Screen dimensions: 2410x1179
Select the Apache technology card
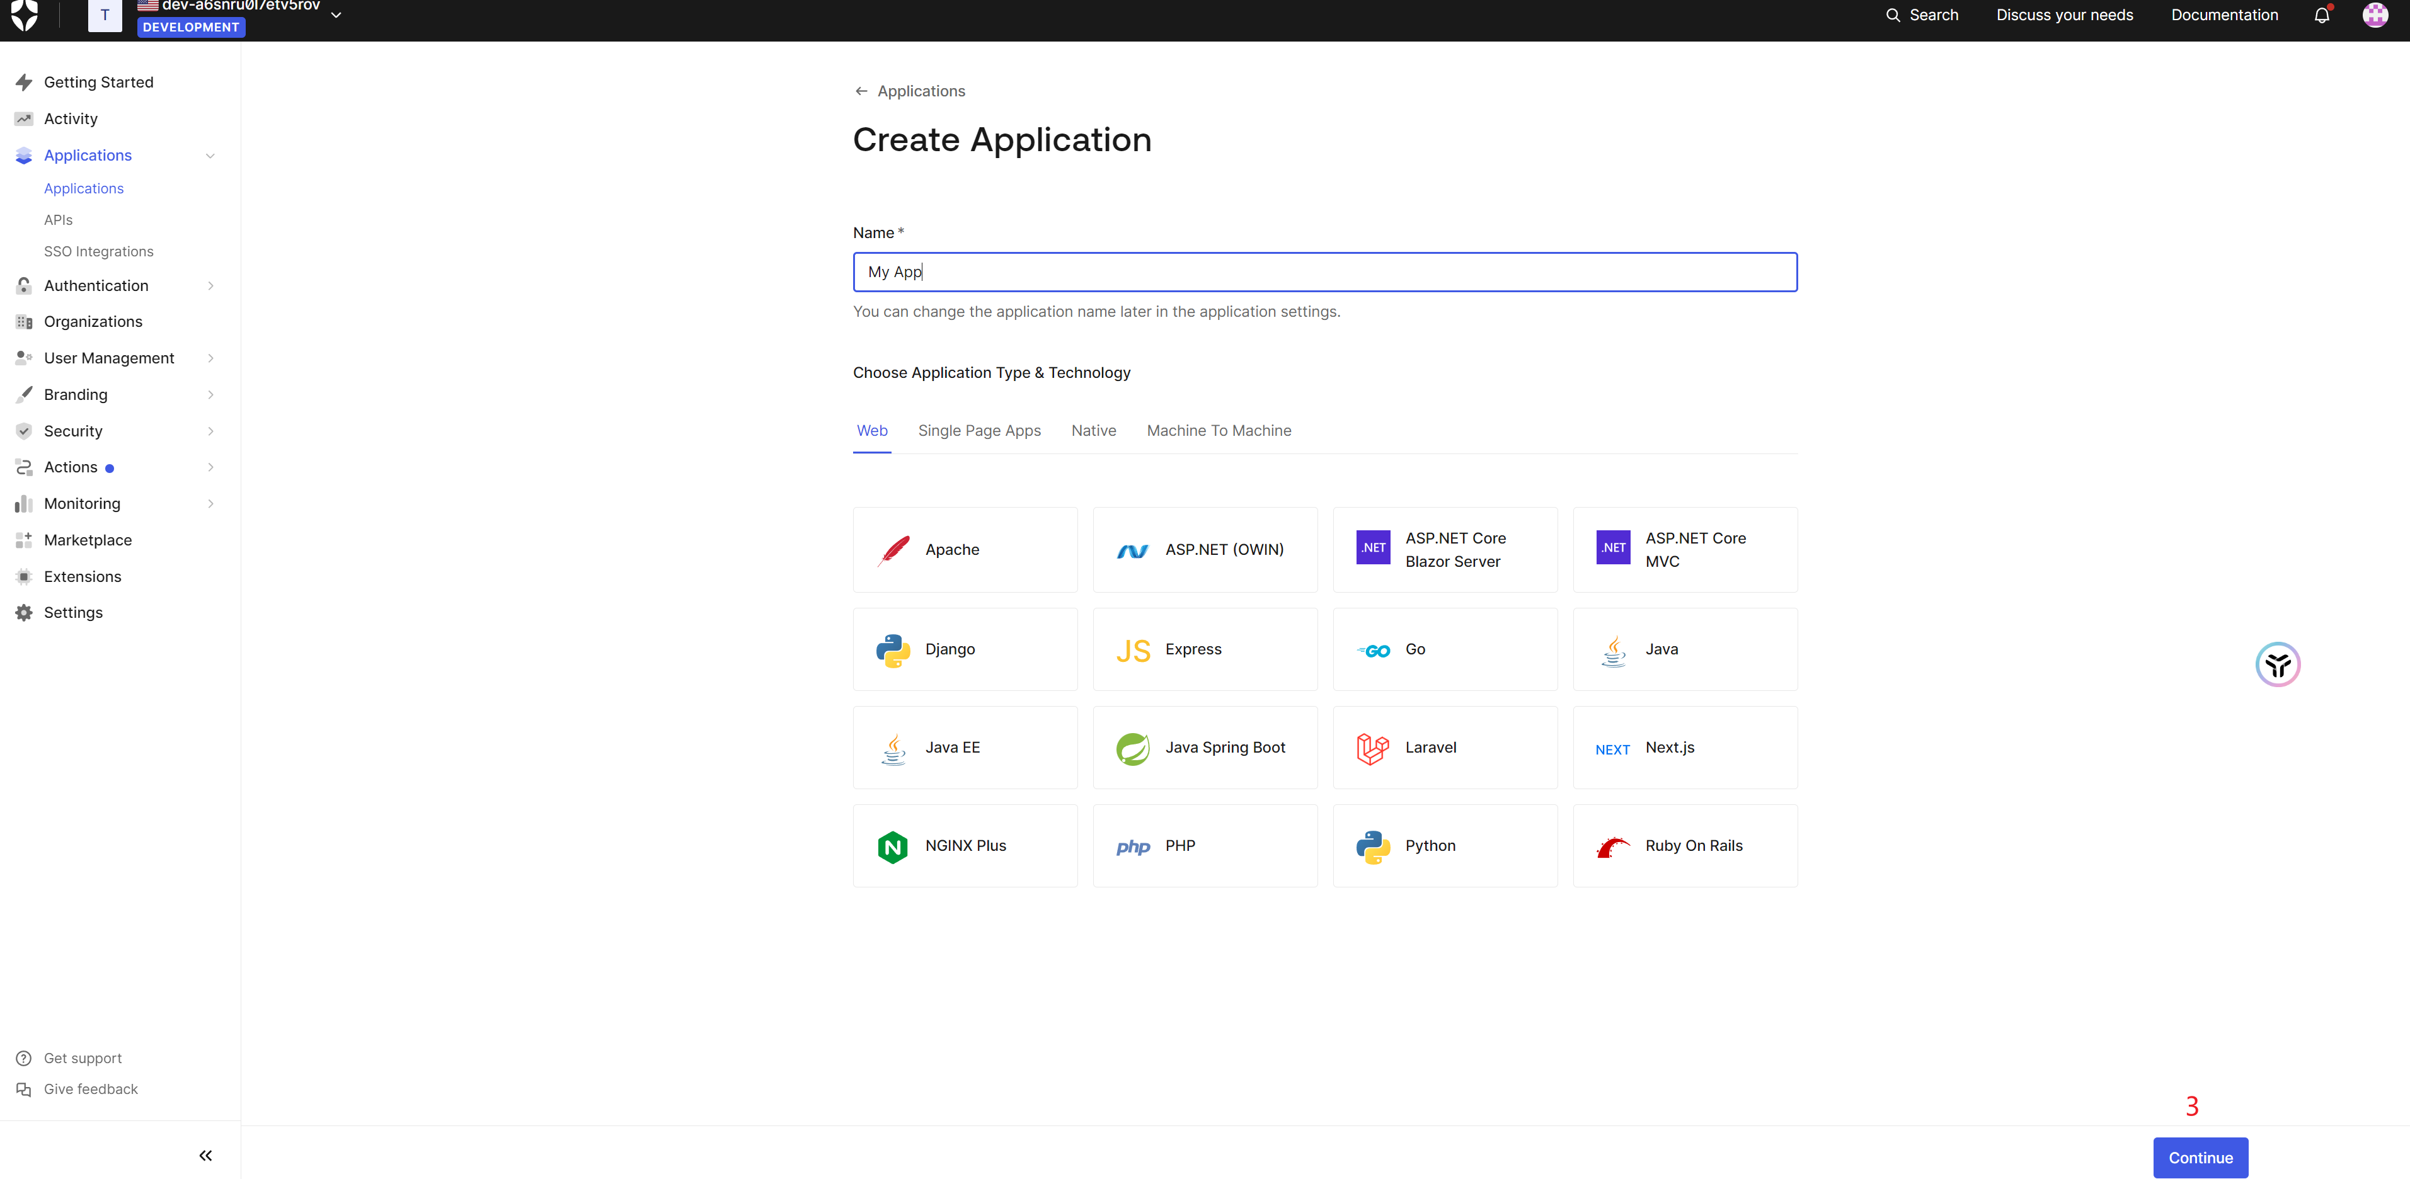tap(965, 549)
